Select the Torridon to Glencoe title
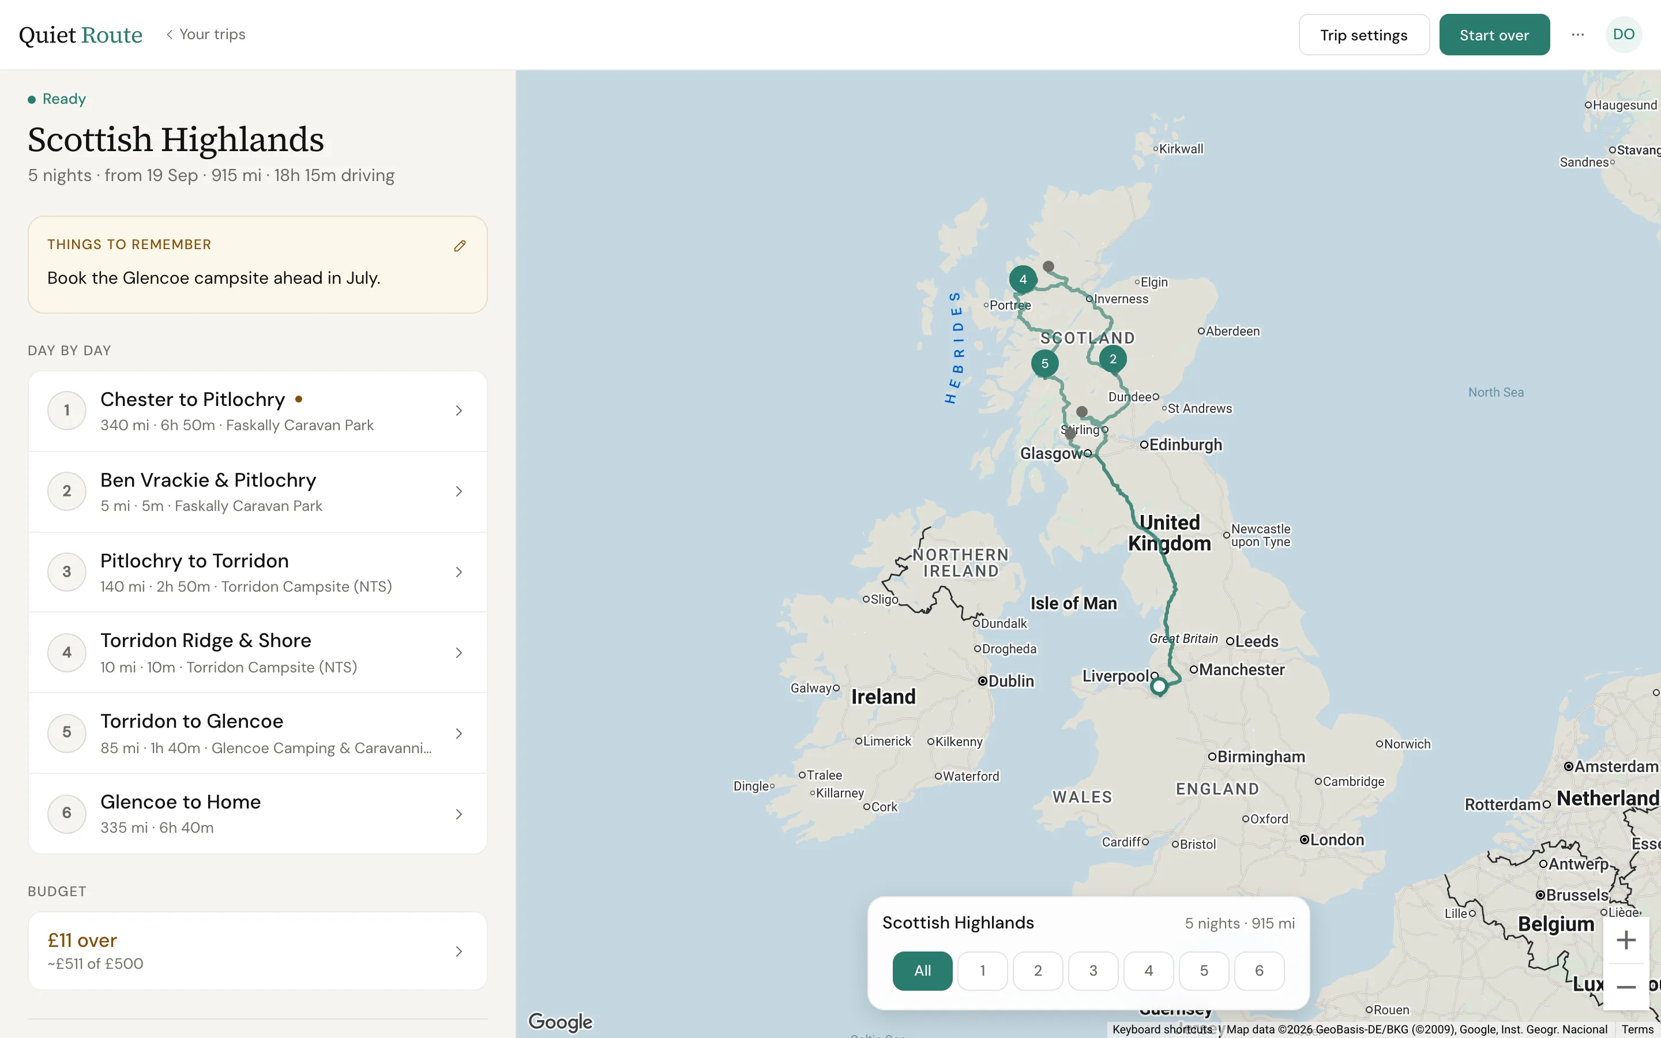 click(x=191, y=721)
